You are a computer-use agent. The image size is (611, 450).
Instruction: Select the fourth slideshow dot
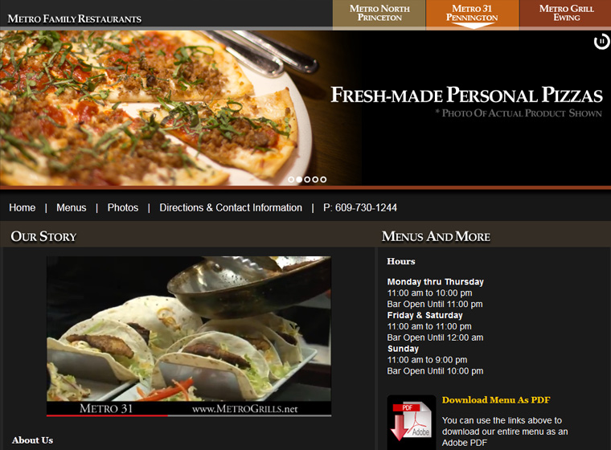click(x=315, y=179)
